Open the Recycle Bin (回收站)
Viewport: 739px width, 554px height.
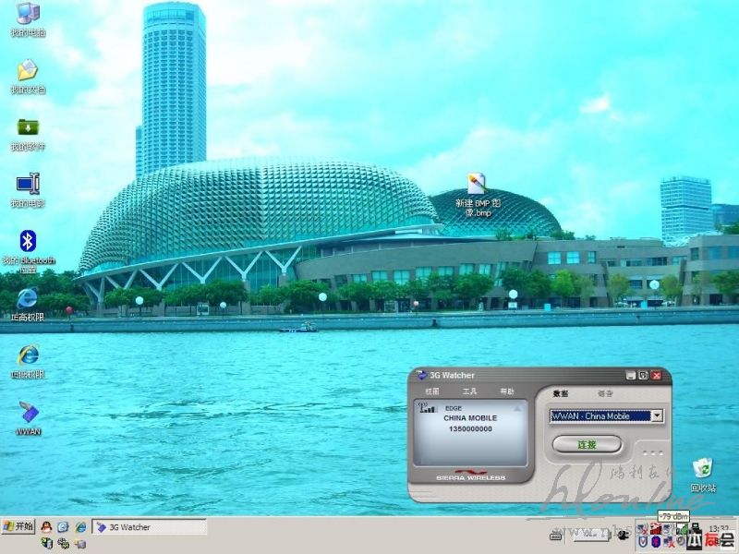coord(702,468)
